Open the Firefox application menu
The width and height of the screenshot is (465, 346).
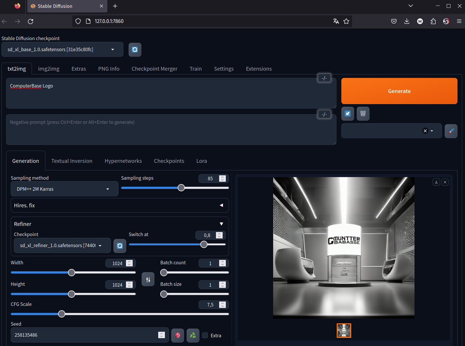tap(459, 21)
